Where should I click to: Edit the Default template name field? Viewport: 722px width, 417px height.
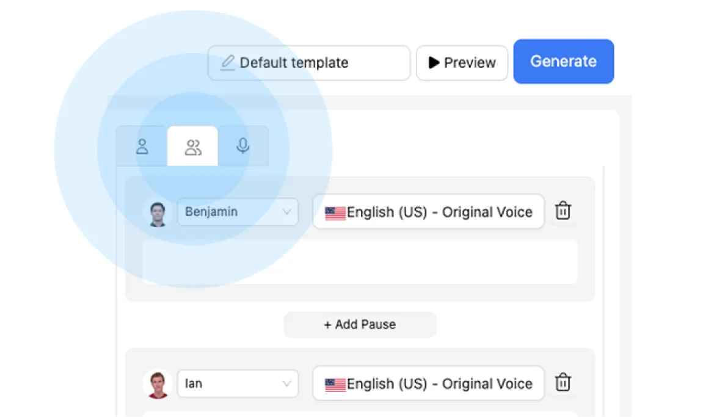pos(308,63)
